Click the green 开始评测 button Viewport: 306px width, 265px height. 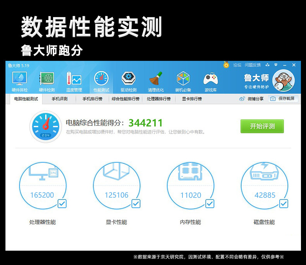(262, 126)
